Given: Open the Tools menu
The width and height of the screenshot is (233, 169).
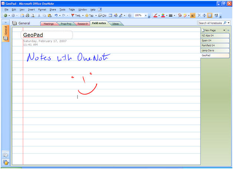Looking at the screenshot, I should pos(62,10).
